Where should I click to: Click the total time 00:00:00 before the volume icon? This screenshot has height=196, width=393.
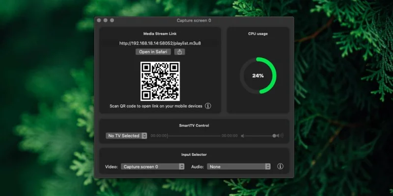point(229,136)
